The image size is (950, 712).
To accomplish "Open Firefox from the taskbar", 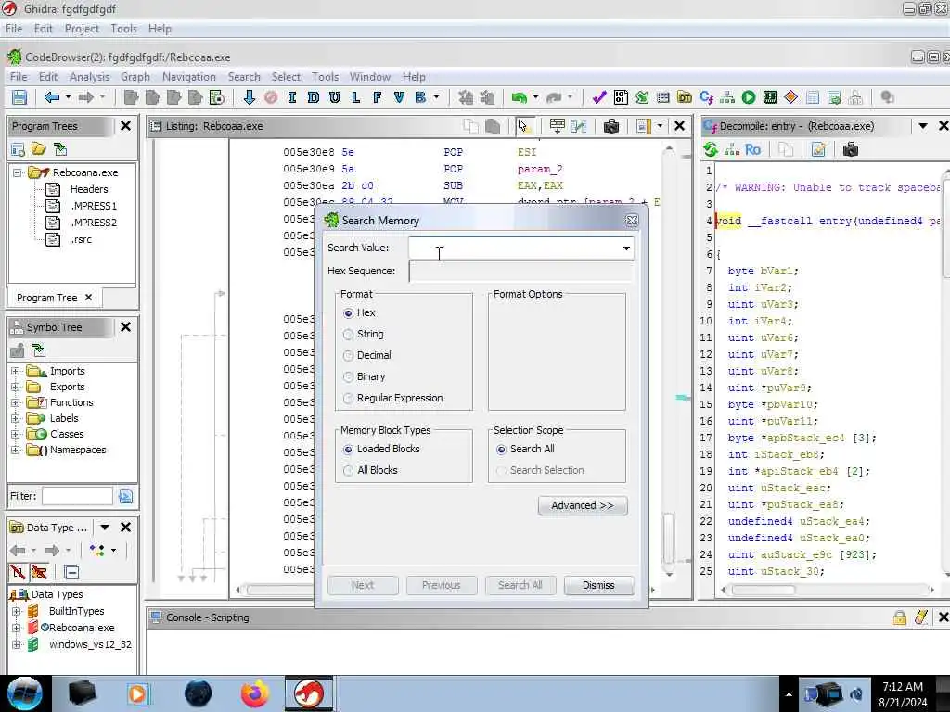I will tap(254, 693).
